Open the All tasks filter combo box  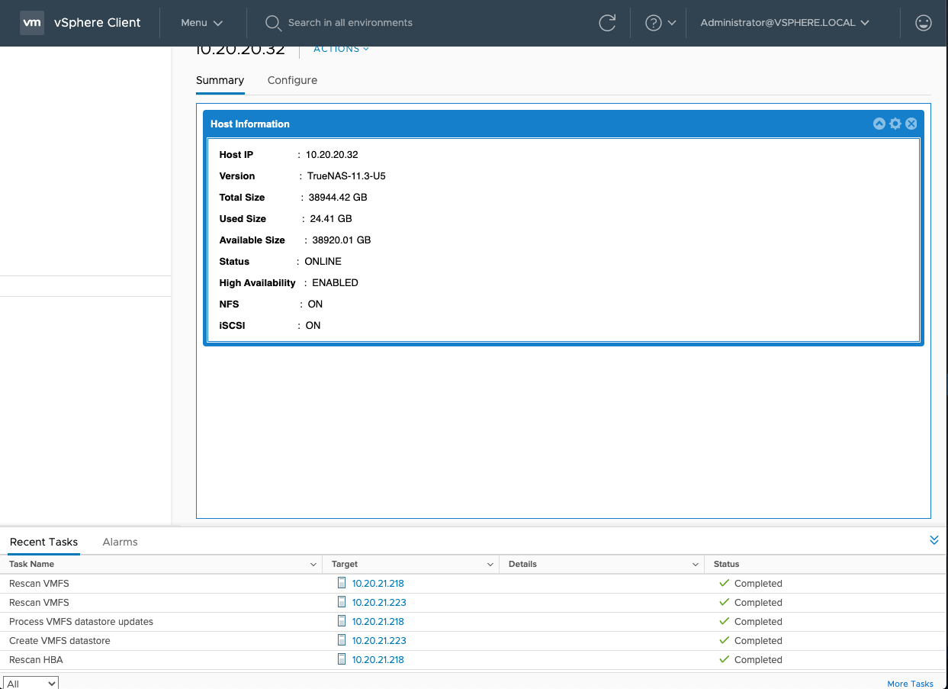tap(31, 683)
